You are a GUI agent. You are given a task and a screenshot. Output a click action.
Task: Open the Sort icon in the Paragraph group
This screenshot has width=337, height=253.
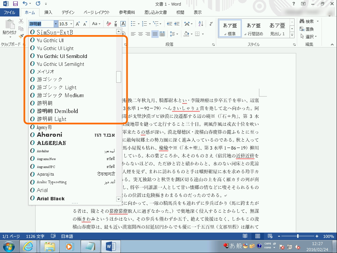[200, 24]
